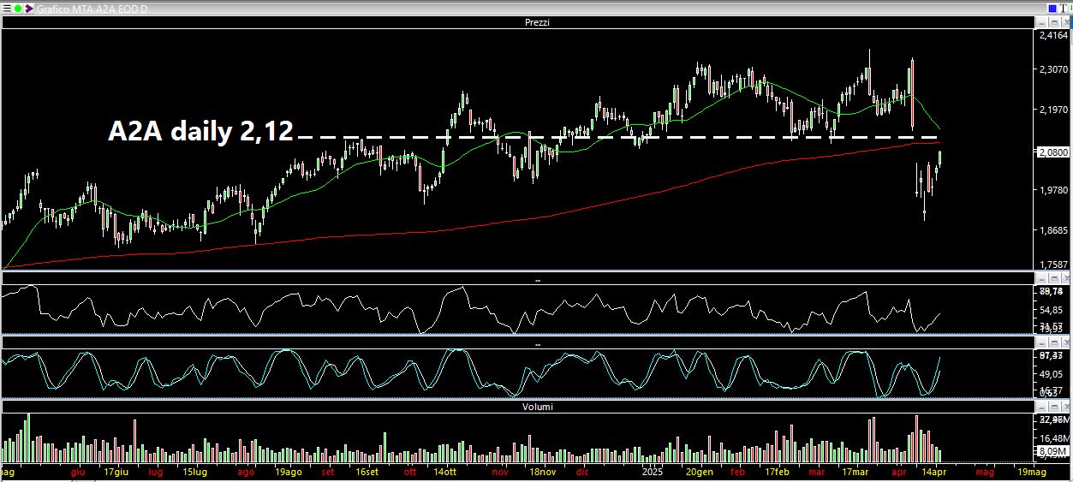The height and width of the screenshot is (482, 1073).
Task: Click the 2,0800 current price label
Action: [x=1053, y=152]
